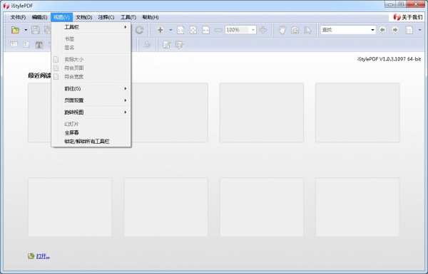Choose 全屏幕 in the view menu

91,132
